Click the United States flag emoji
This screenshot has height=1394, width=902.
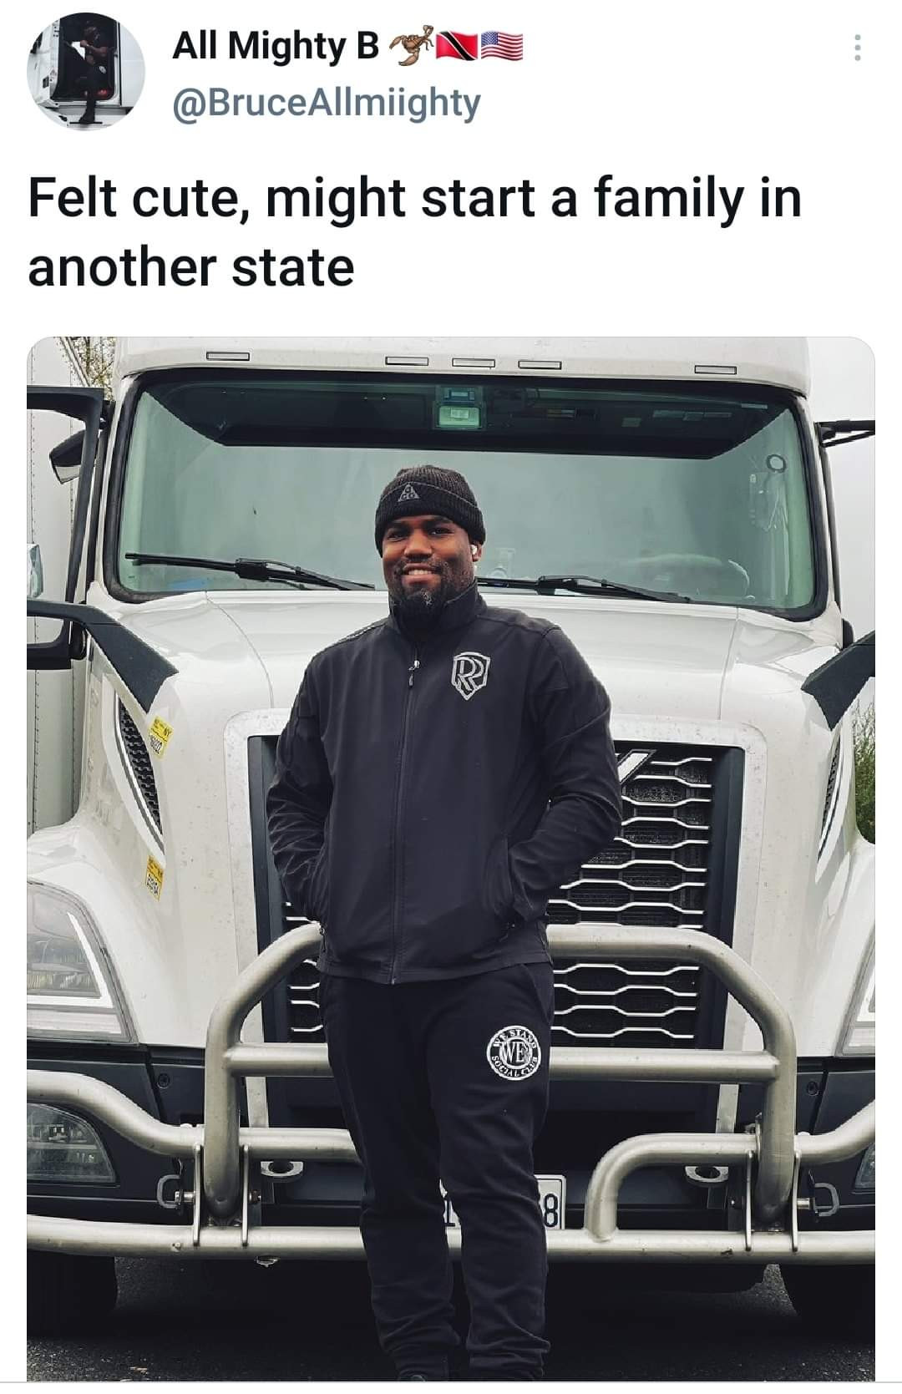(501, 48)
